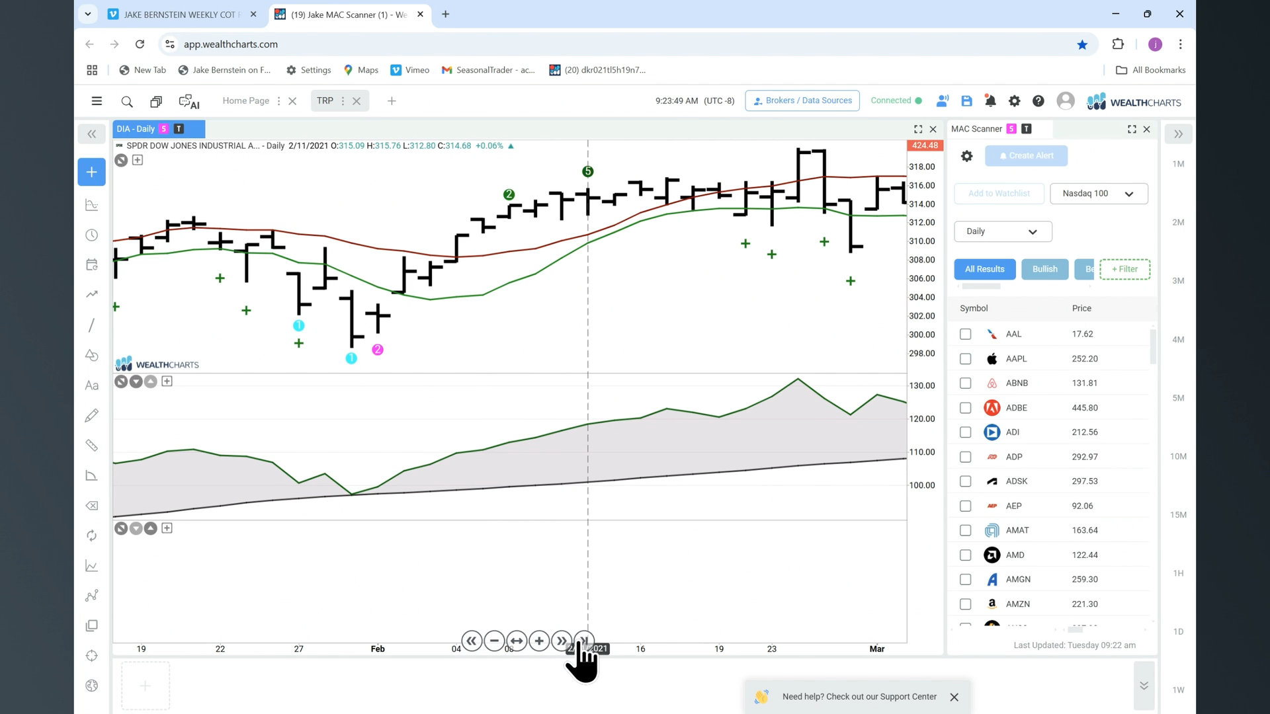Open the TRP tab options menu
Screen dimensions: 1270x714
click(342, 101)
